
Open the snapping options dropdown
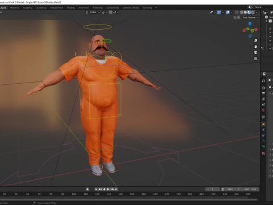116,12
